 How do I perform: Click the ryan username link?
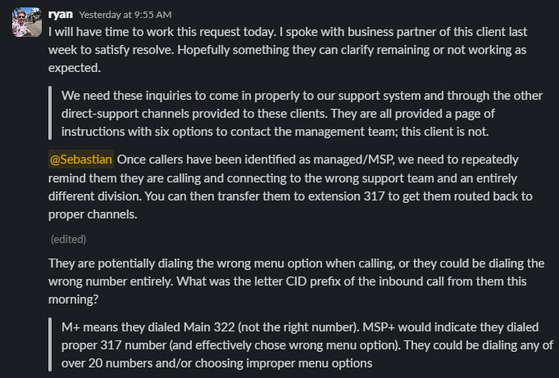coord(61,14)
